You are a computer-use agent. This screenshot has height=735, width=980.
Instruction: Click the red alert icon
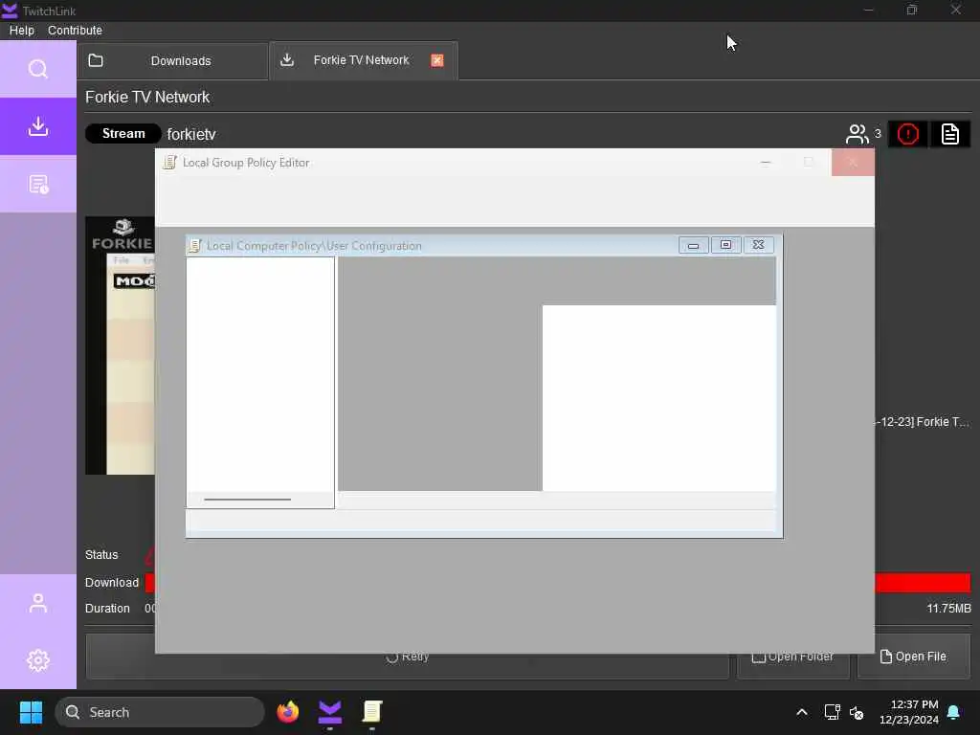(x=907, y=134)
